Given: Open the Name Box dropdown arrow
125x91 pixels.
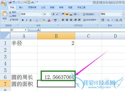Looking at the screenshot, I should click(25, 30).
